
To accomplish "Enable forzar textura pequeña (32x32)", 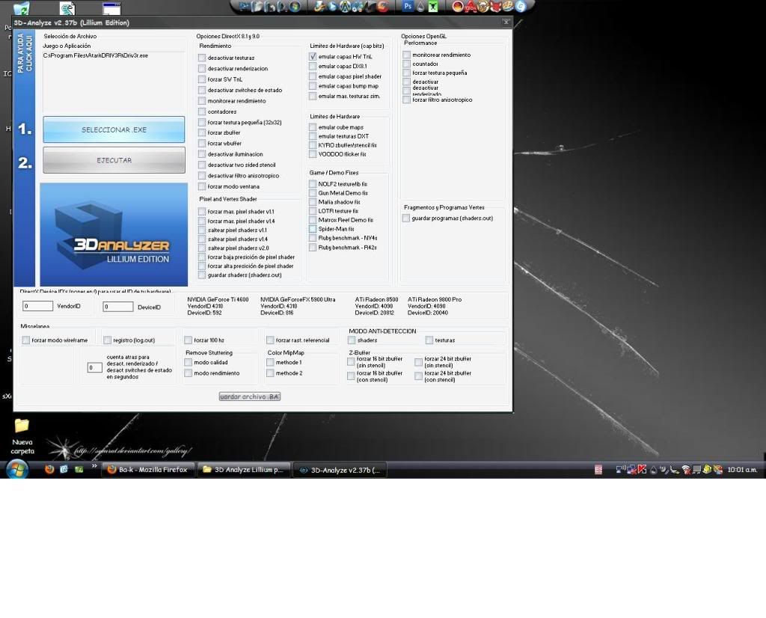I will tap(202, 122).
